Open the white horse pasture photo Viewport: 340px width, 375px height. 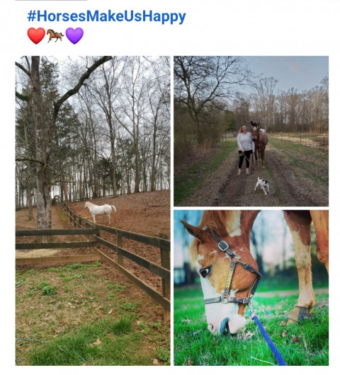pyautogui.click(x=93, y=211)
